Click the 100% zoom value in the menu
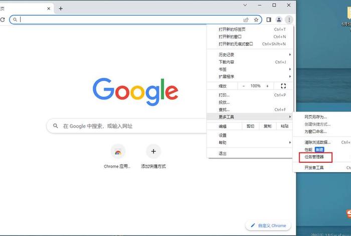 [x=255, y=86]
